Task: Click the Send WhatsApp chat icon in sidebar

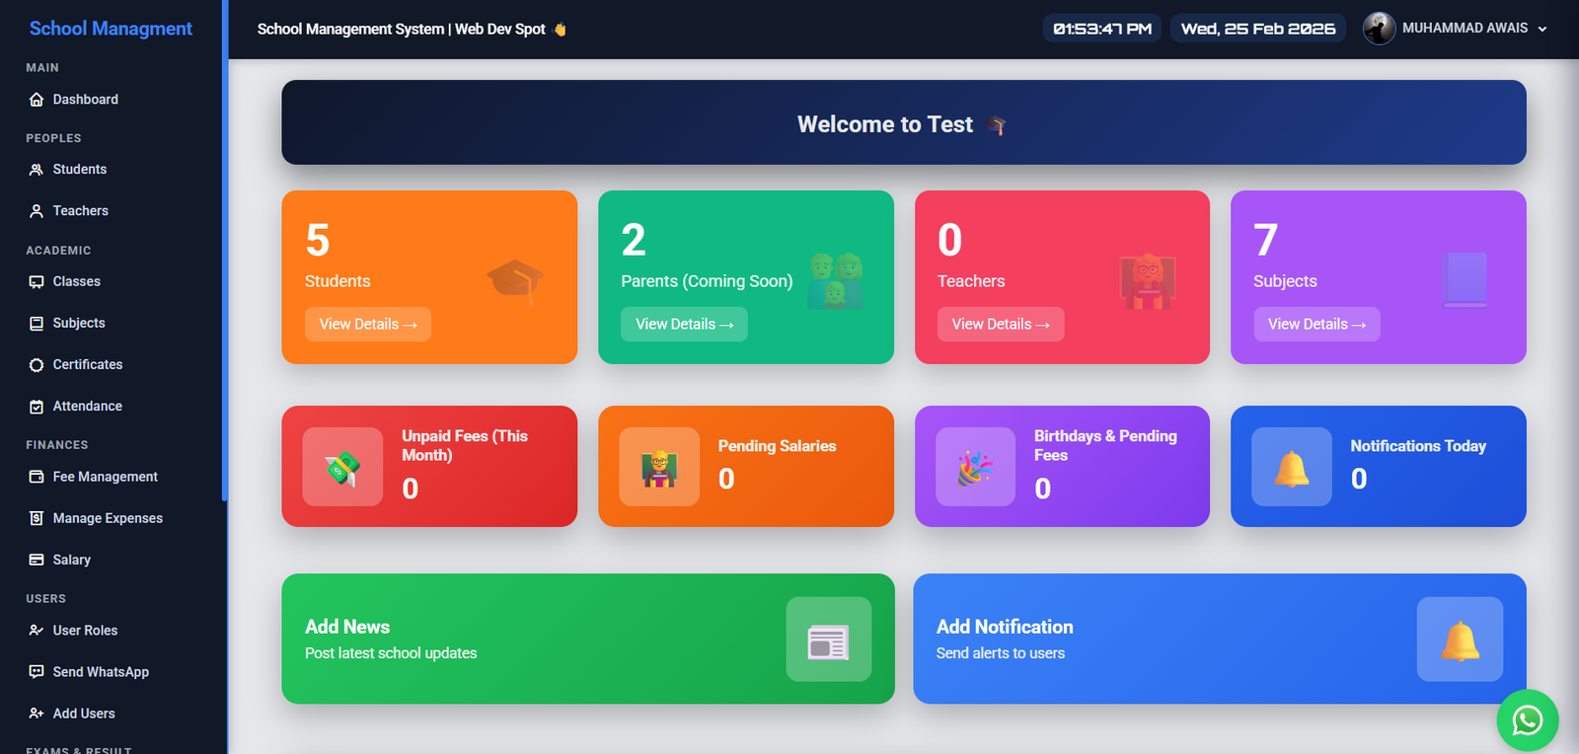Action: (37, 672)
